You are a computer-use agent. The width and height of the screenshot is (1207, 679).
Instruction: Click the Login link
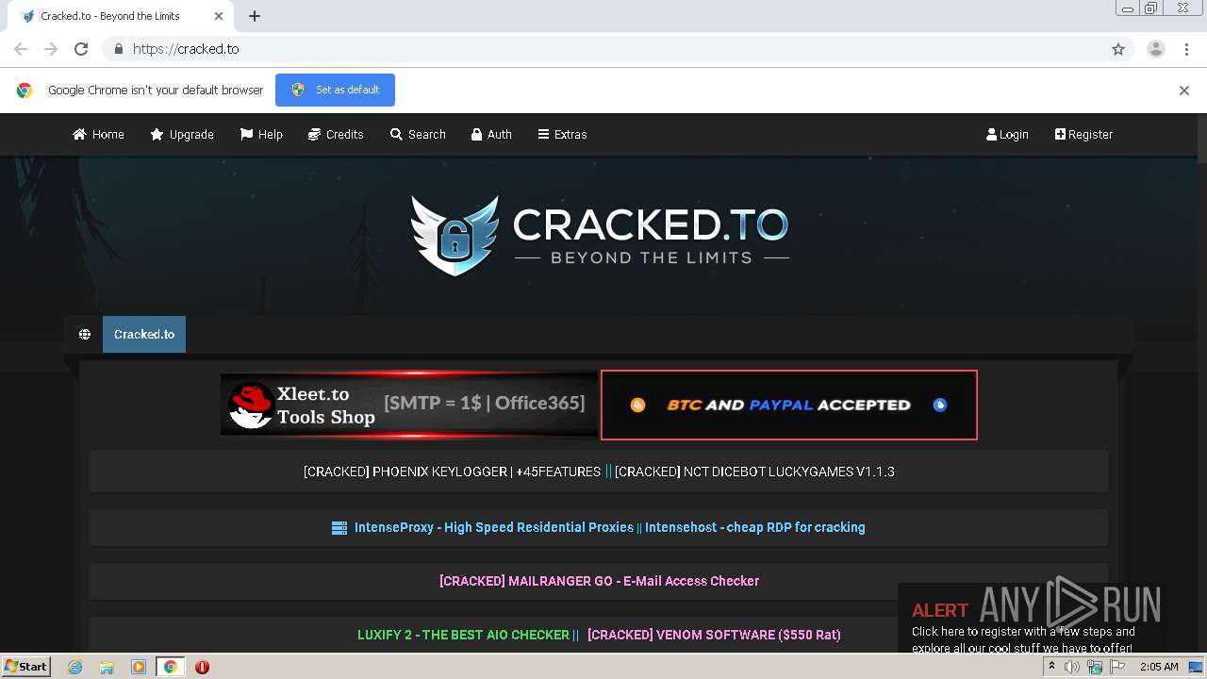(x=1007, y=134)
